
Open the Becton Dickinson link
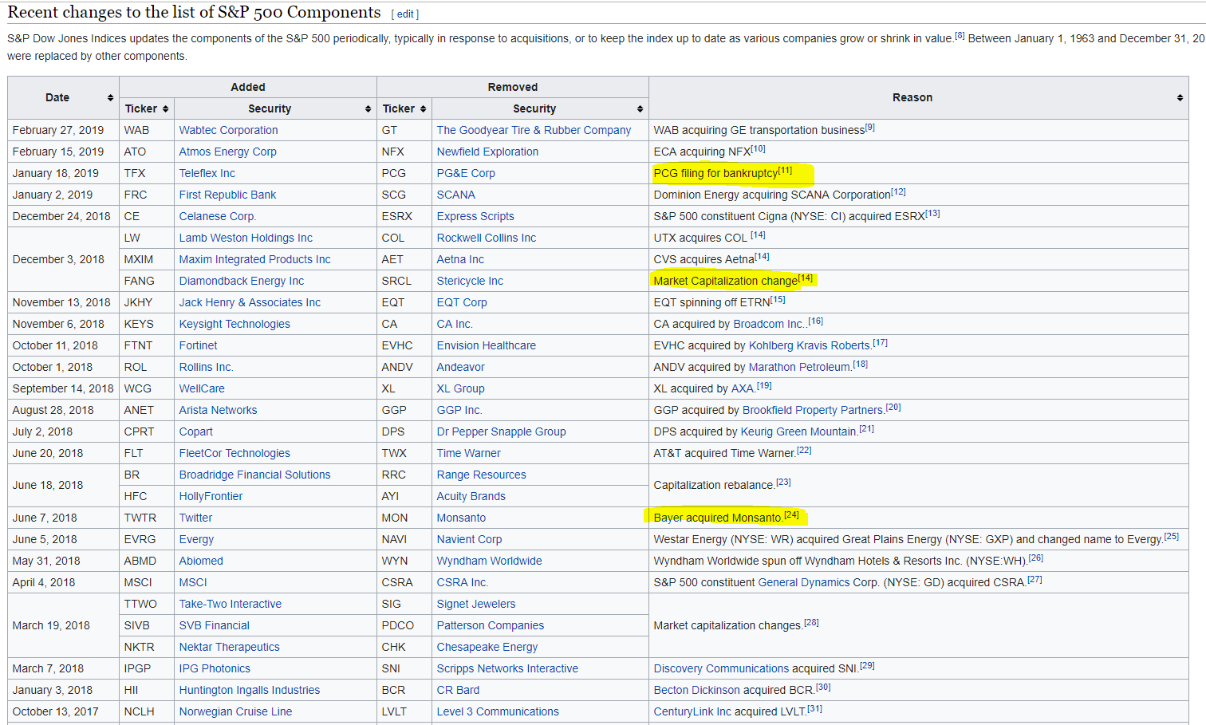696,690
